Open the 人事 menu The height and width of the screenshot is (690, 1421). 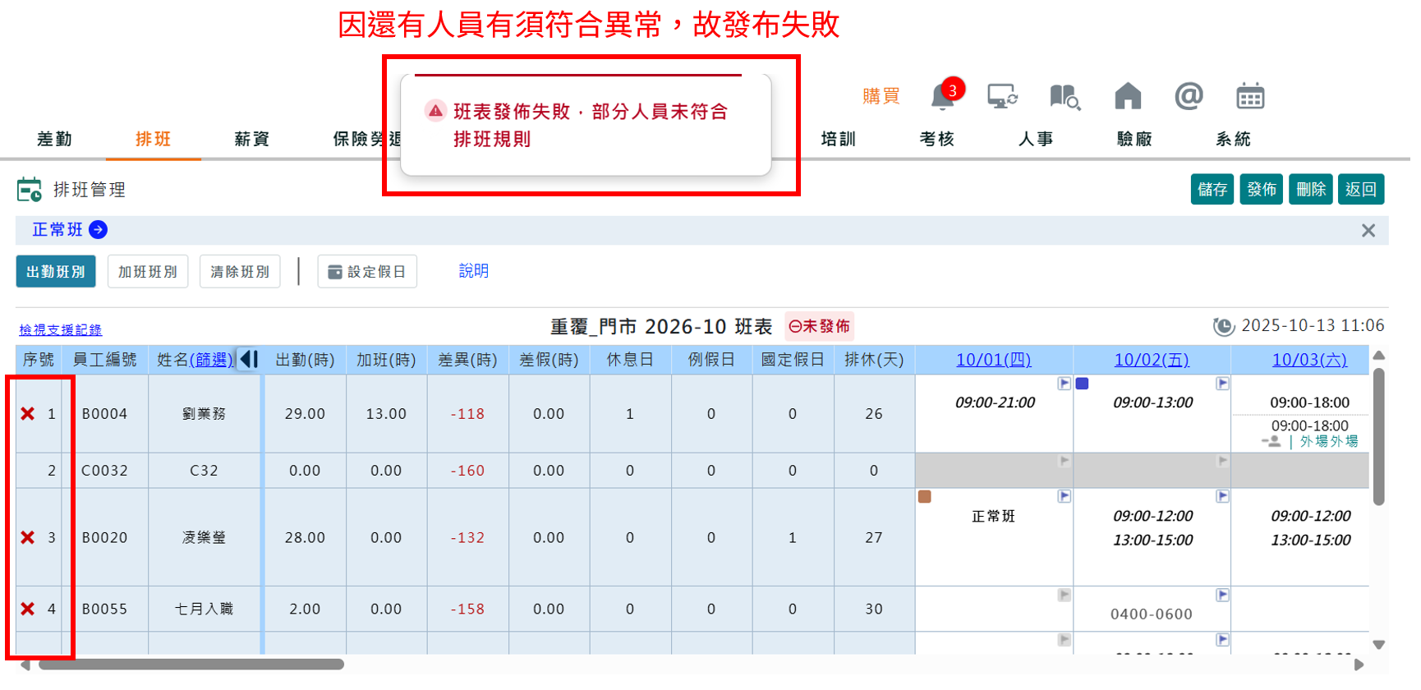coord(1036,140)
